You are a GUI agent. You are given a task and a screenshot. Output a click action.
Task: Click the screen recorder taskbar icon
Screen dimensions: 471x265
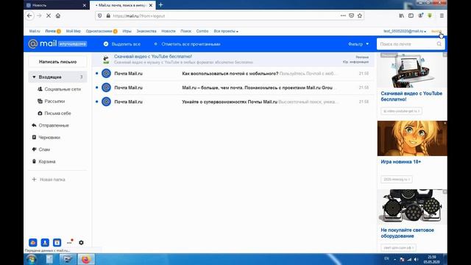coord(68,259)
